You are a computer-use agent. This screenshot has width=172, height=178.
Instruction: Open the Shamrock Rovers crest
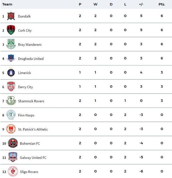click(11, 101)
